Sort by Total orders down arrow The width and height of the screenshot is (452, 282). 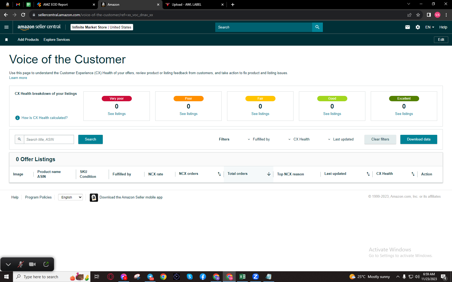tap(269, 174)
